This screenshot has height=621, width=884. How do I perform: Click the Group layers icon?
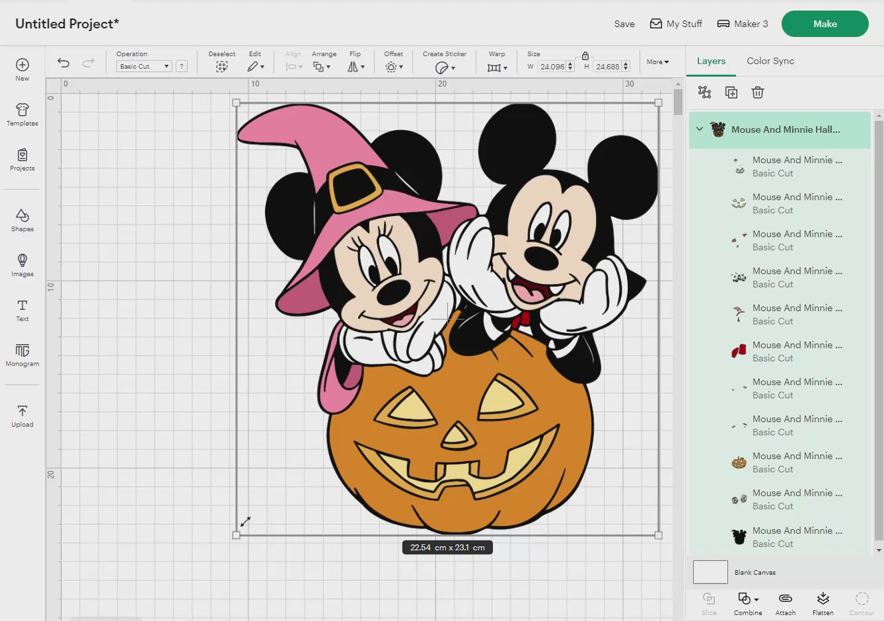pyautogui.click(x=705, y=92)
